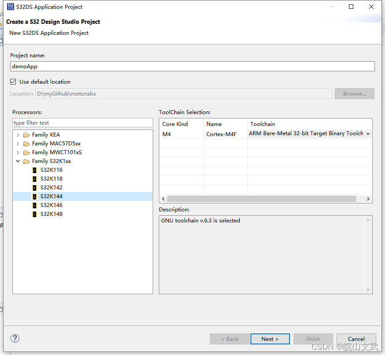
Task: Click the chip icon beside S32K142
Action: 35,188
